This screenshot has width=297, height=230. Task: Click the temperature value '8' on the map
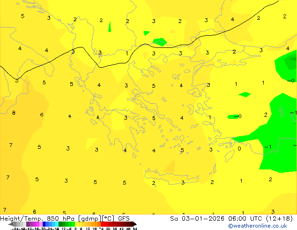pos(14,113)
